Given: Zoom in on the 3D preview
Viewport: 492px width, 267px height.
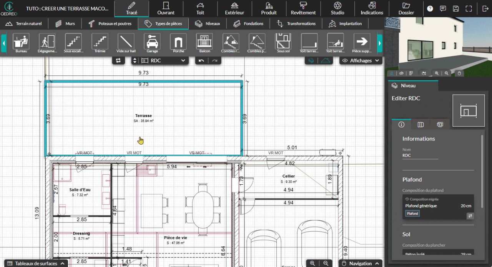Looking at the screenshot, I should tap(437, 73).
